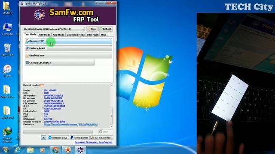Viewport: 275px width, 154px height.
Task: Switch to the Download Mode tab
Action: (76, 35)
